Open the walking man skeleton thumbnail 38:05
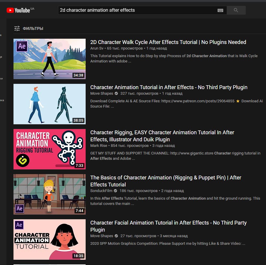 click(50, 104)
